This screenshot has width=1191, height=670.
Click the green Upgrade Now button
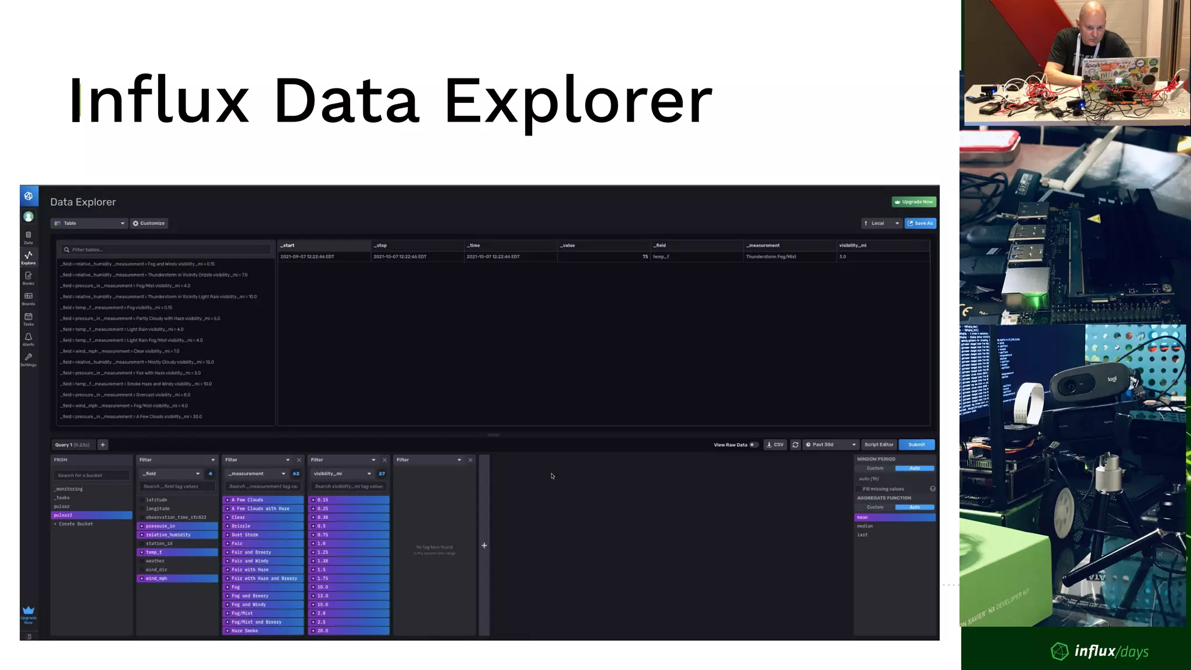(x=914, y=202)
